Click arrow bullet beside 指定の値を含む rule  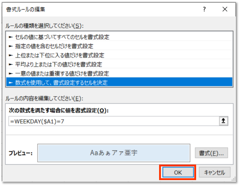(11, 46)
